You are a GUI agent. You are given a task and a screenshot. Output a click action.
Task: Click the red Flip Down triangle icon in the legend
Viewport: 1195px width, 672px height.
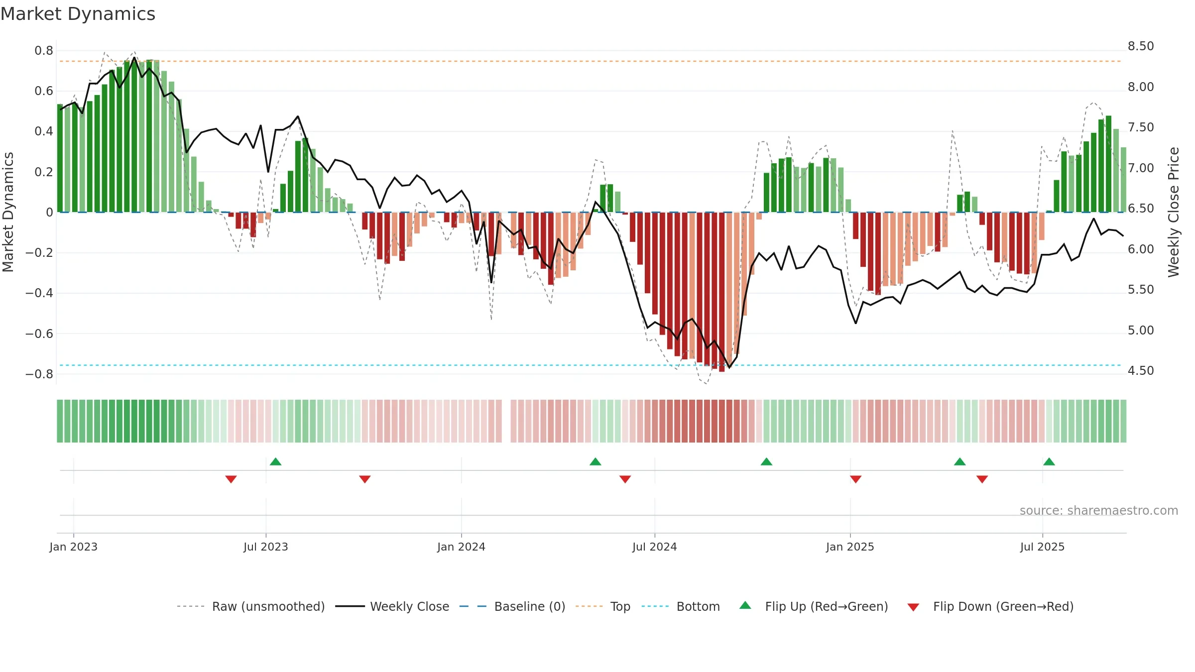(x=913, y=607)
